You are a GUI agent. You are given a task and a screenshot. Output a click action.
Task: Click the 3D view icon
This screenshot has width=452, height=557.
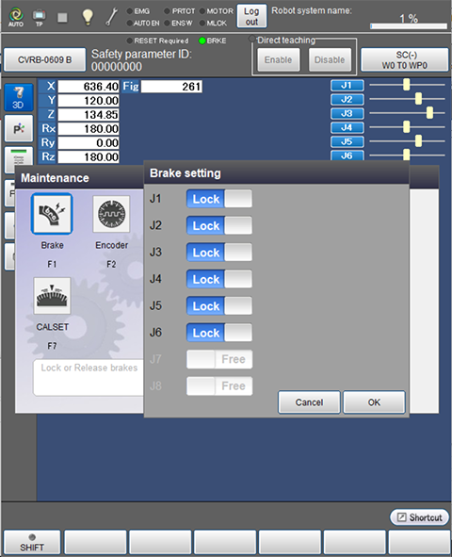[19, 97]
